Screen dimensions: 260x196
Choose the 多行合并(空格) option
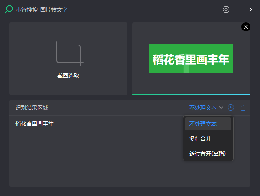pos(208,153)
